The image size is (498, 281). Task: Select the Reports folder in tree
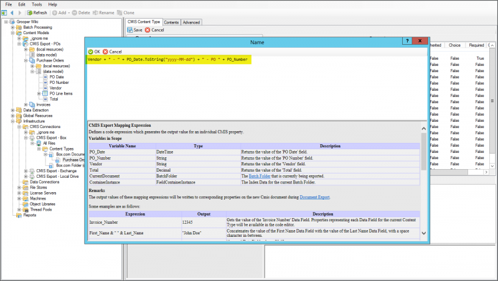(29, 215)
